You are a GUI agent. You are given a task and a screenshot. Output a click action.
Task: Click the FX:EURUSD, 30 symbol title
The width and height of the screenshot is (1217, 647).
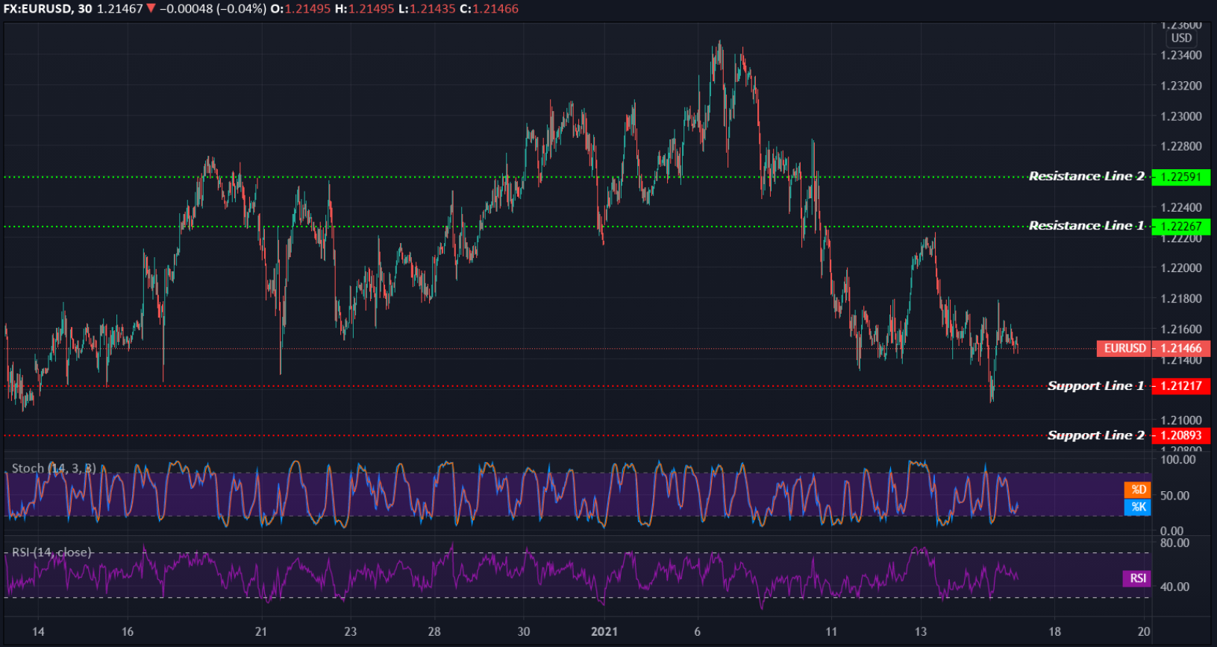point(48,9)
